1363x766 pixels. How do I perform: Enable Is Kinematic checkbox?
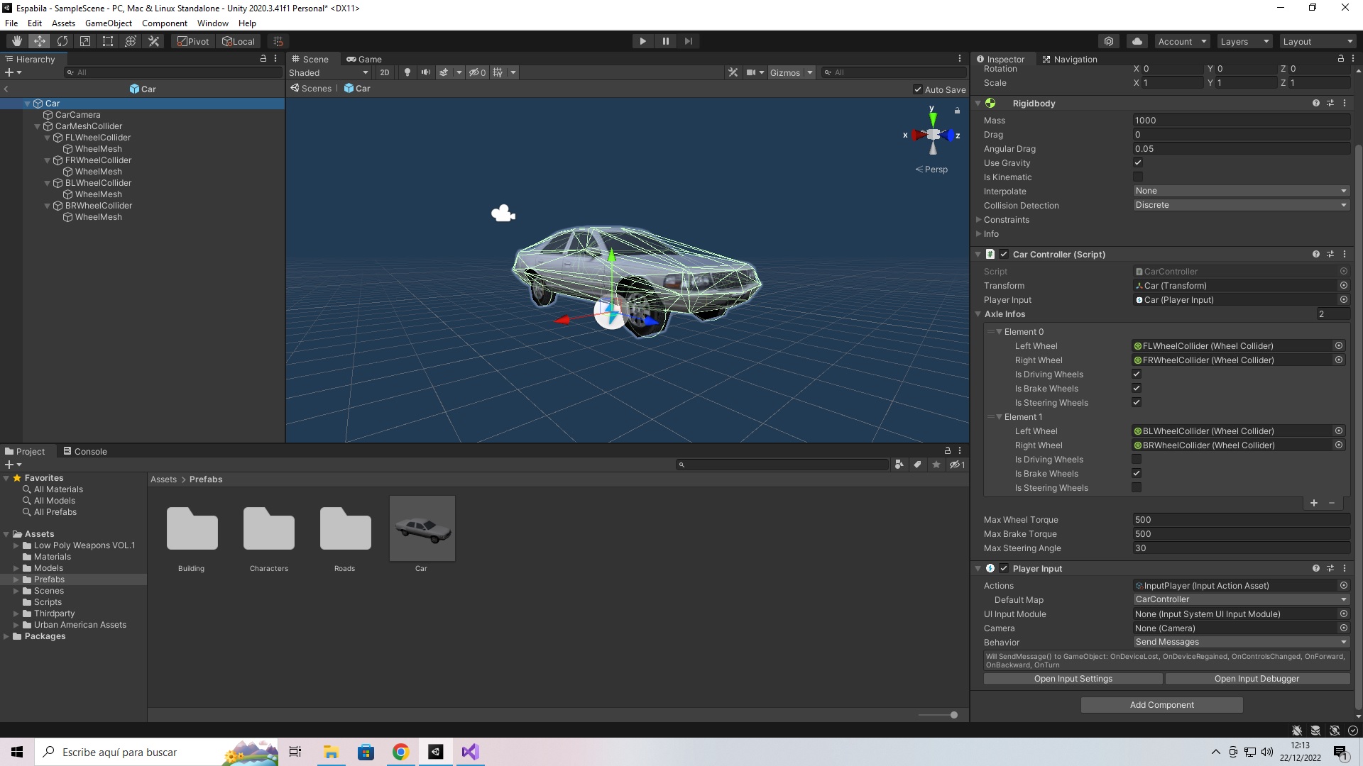(1137, 177)
